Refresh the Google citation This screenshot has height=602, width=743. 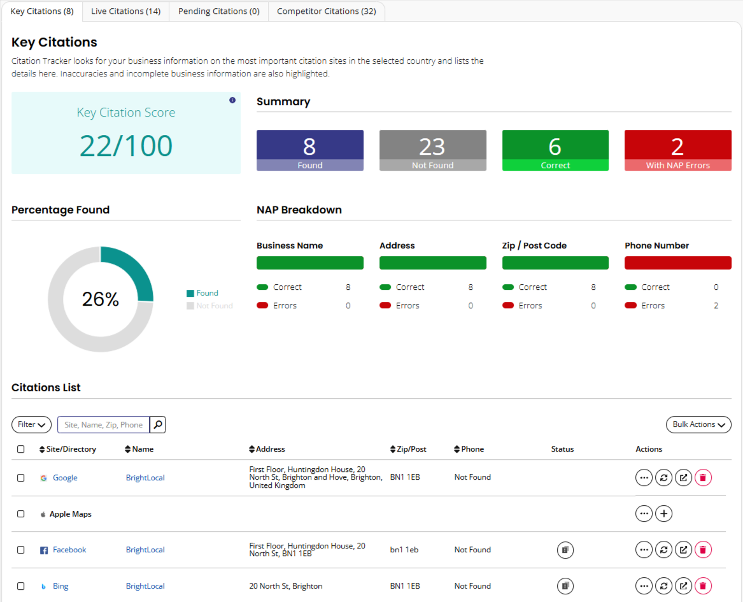[x=663, y=478]
